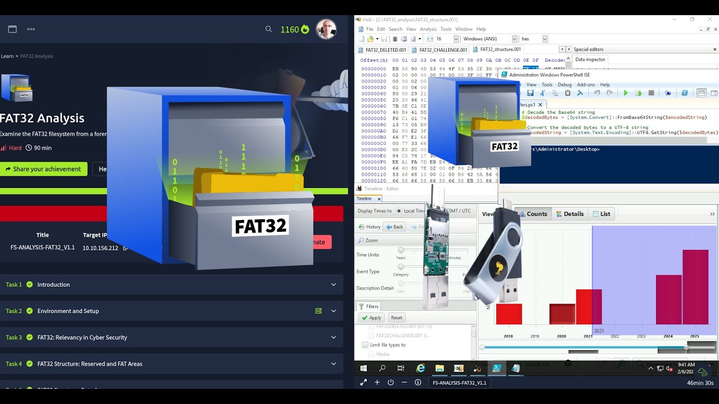719x404 pixels.
Task: Click the Event Type slider handle
Action: 401,267
